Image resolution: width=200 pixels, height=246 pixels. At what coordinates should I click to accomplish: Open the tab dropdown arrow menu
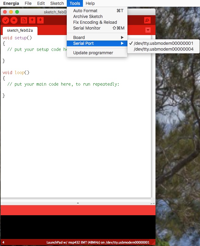(x=148, y=30)
